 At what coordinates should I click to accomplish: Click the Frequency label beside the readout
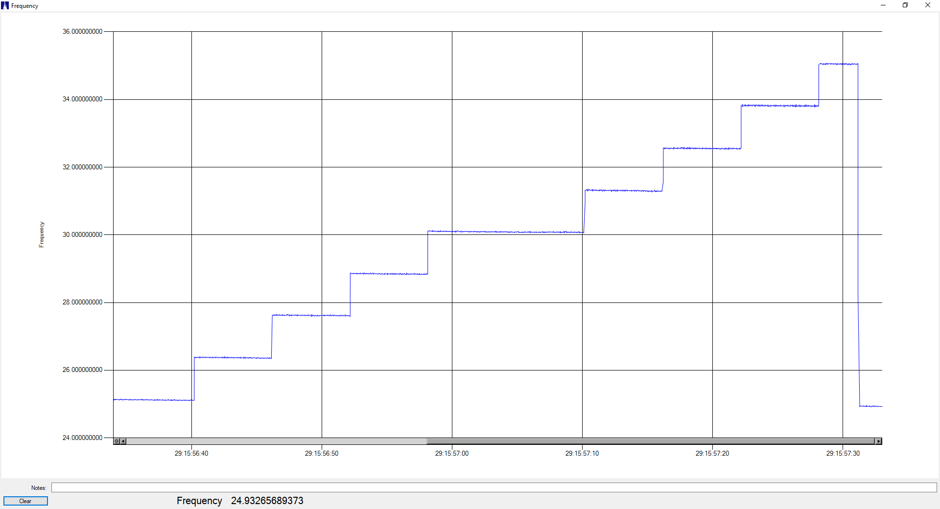199,501
